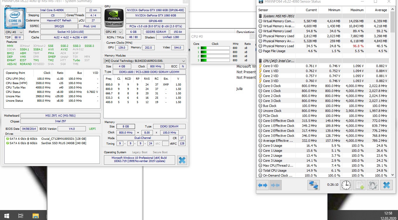398x220 pixels.
Task: Click the Page File Usage sensor icon
Action: [x=260, y=51]
